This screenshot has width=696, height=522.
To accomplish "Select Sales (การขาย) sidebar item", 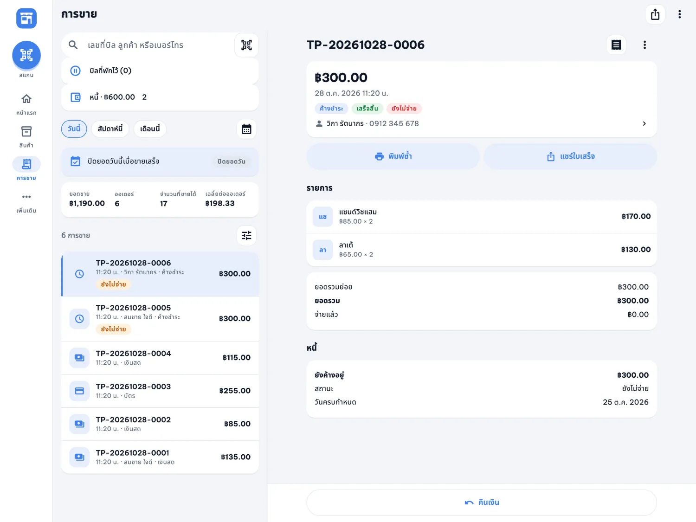I will click(x=26, y=169).
